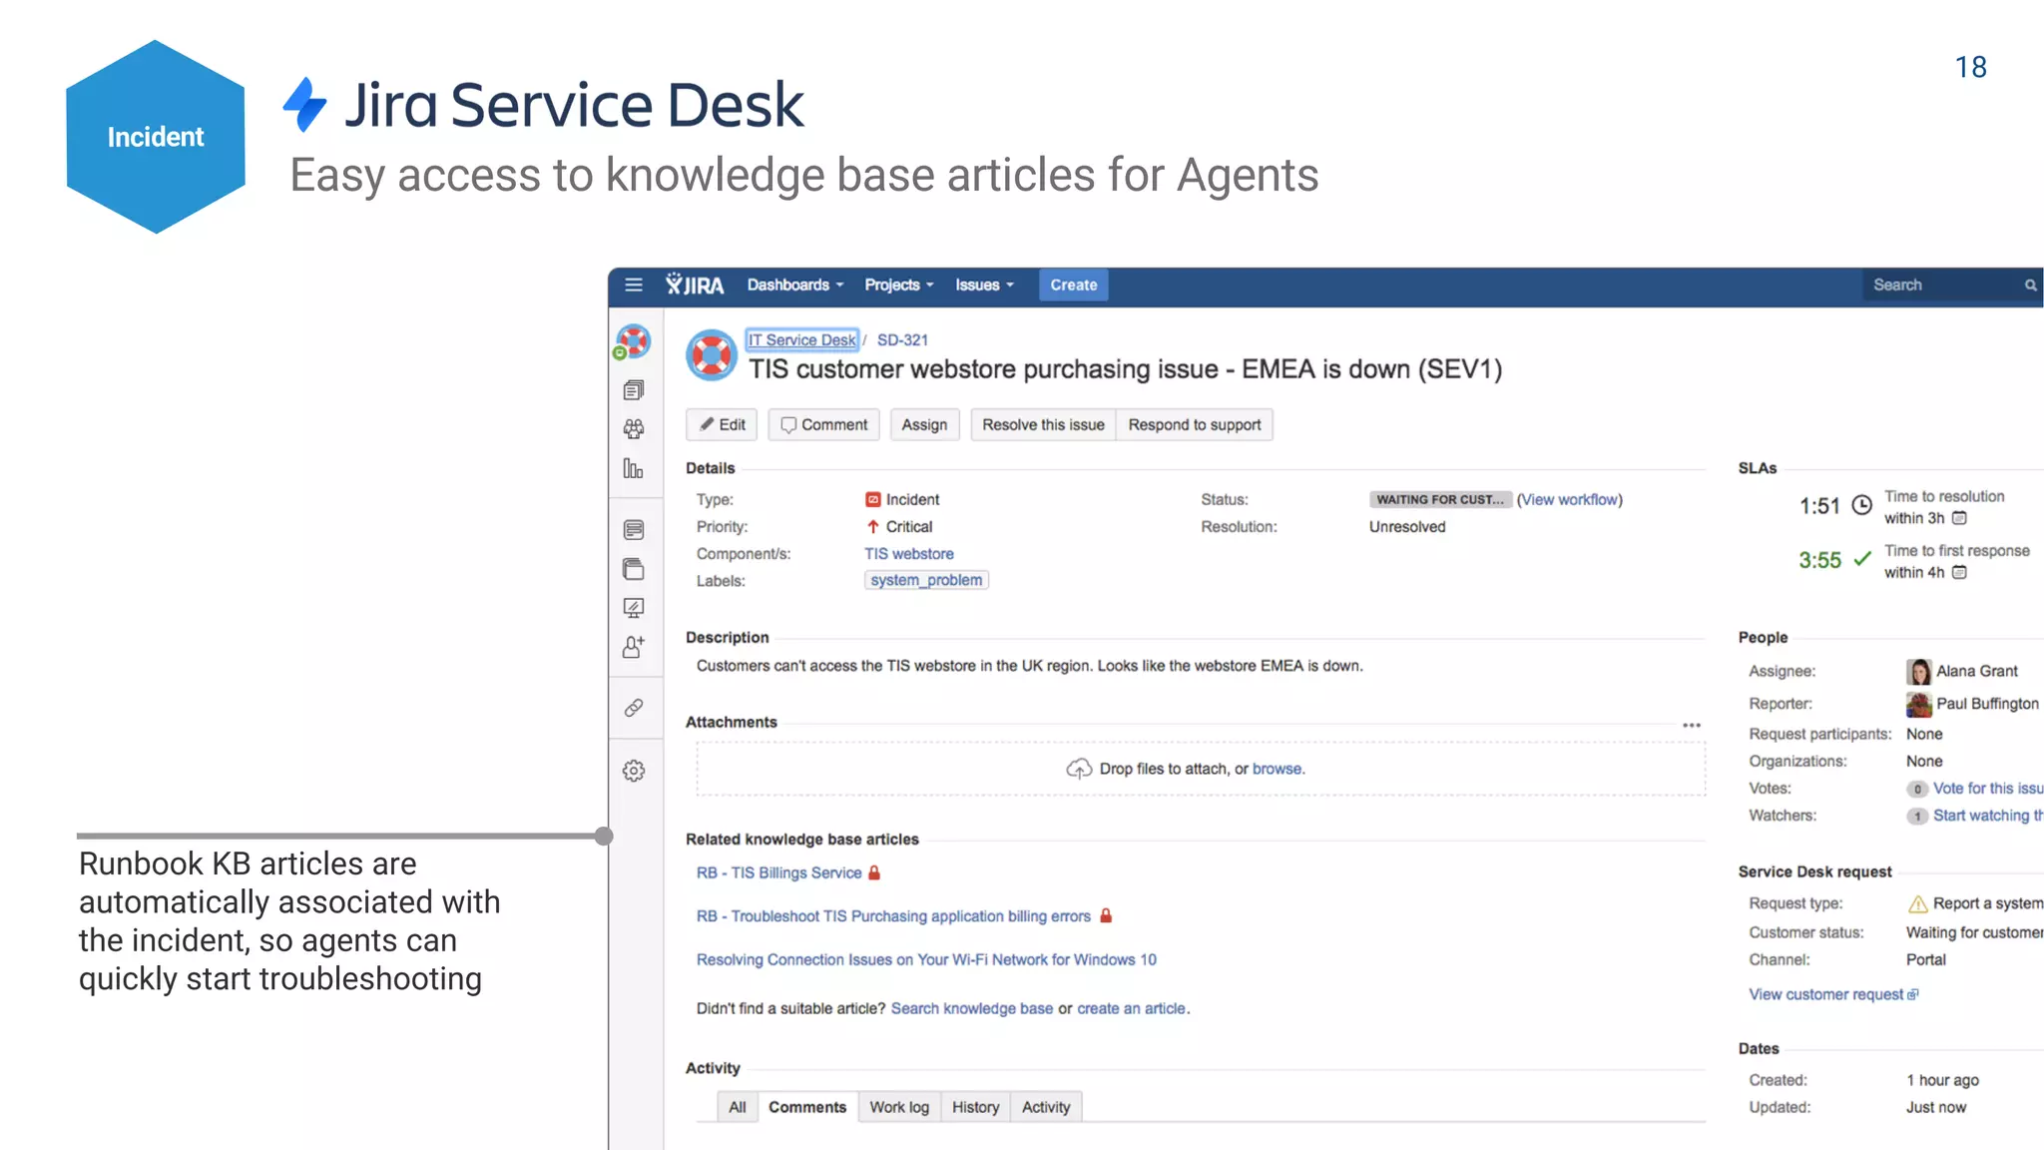The image size is (2044, 1150).
Task: Click Vote for this issue link
Action: (x=1988, y=789)
